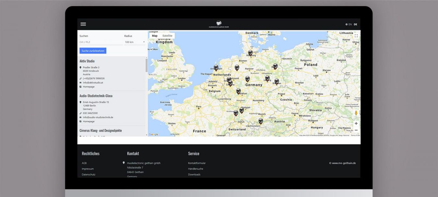The height and width of the screenshot is (197, 438).
Task: Focus the Ort / PLZ search field
Action: [101, 42]
